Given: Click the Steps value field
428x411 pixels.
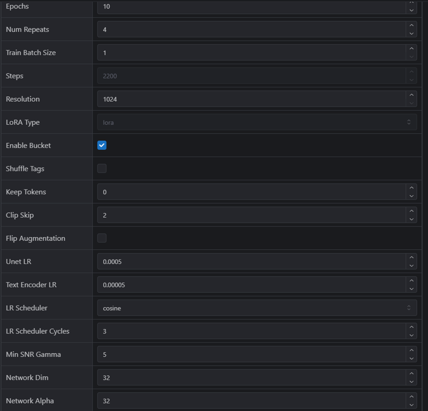Looking at the screenshot, I should pos(251,75).
